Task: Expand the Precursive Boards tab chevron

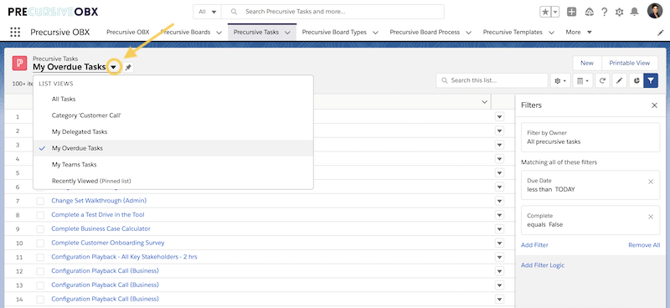Action: point(219,33)
